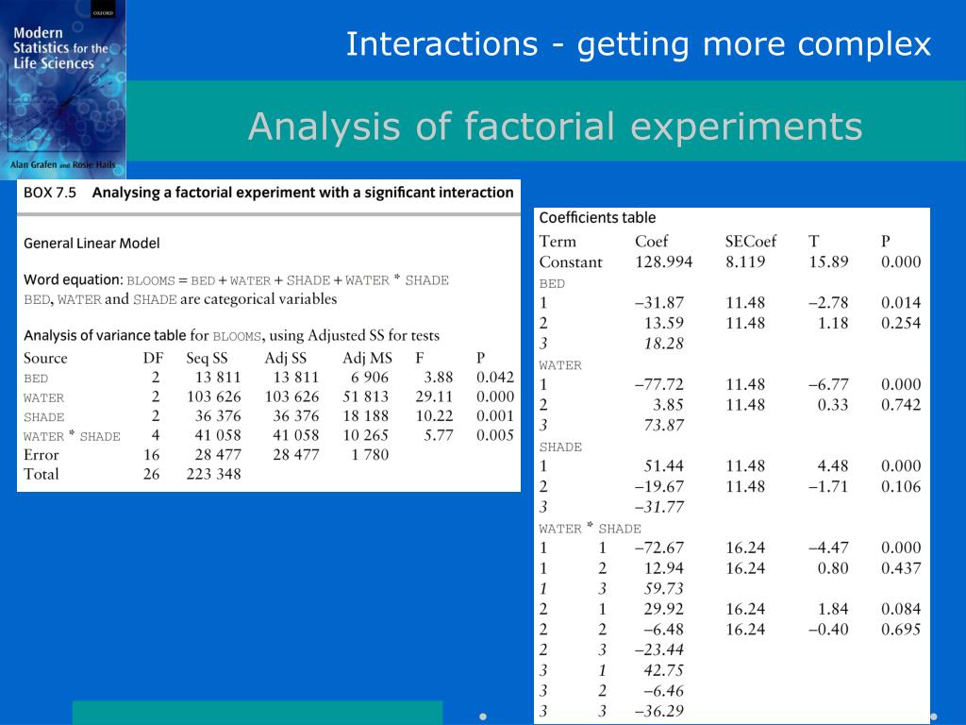Select the 'Constant' term label
The width and height of the screenshot is (966, 725).
(x=571, y=262)
